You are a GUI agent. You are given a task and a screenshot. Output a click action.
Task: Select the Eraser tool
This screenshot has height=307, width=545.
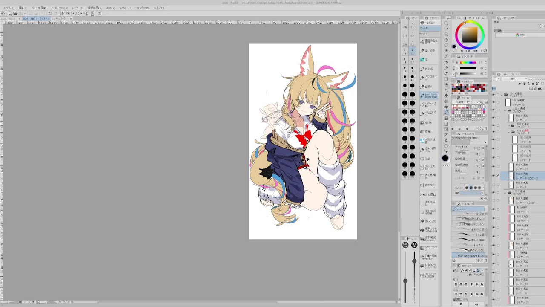point(446,96)
